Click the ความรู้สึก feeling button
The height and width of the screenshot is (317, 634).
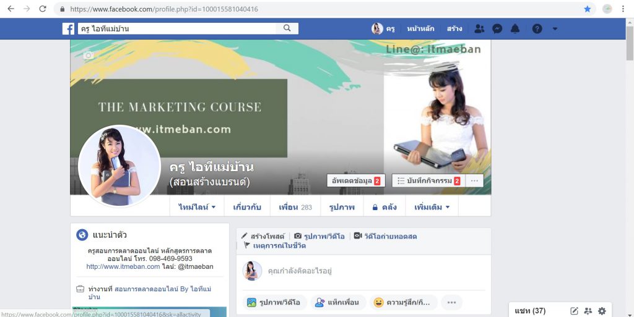point(404,302)
